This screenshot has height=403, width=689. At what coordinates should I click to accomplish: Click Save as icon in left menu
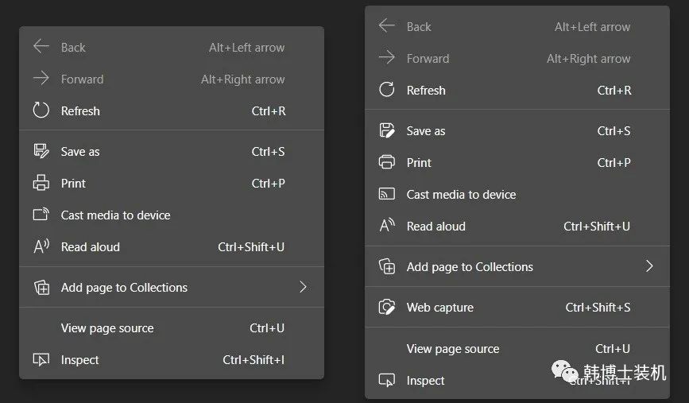41,151
